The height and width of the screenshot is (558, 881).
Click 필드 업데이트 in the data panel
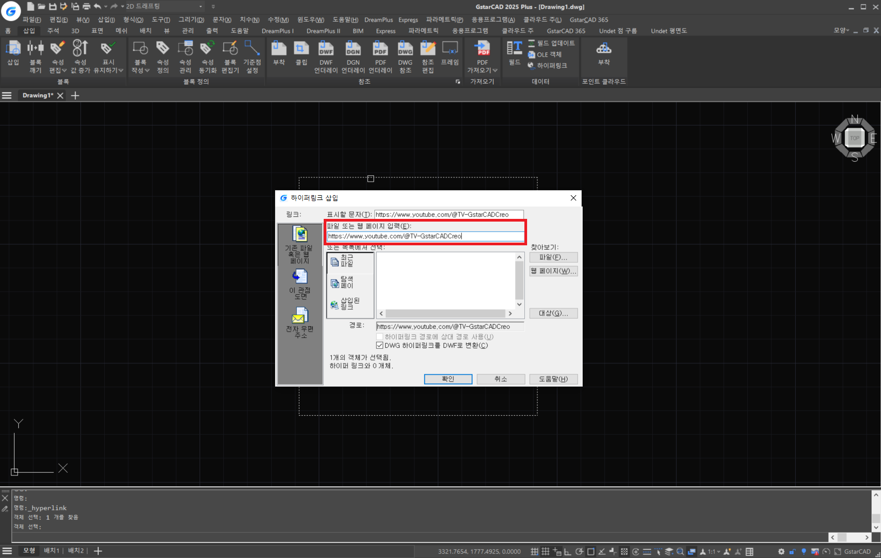551,43
